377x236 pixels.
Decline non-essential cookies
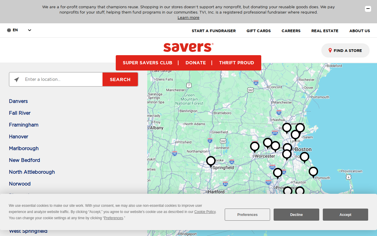(x=296, y=215)
